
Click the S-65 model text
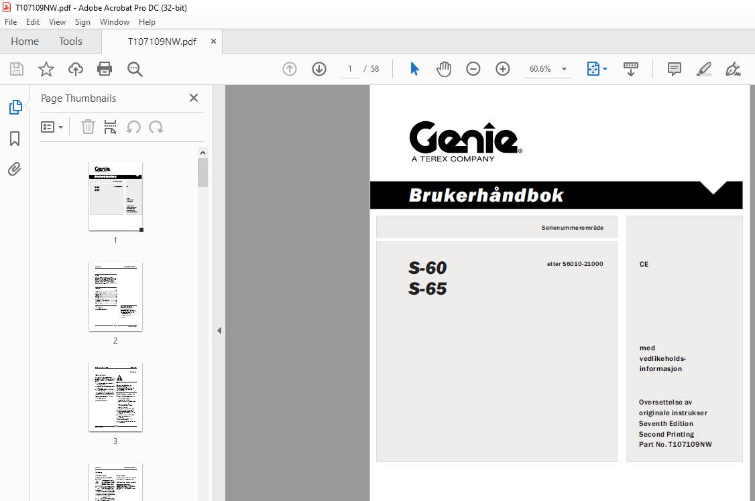(428, 289)
